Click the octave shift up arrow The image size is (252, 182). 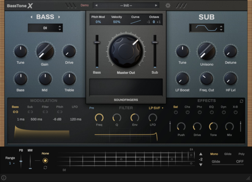coord(201,154)
